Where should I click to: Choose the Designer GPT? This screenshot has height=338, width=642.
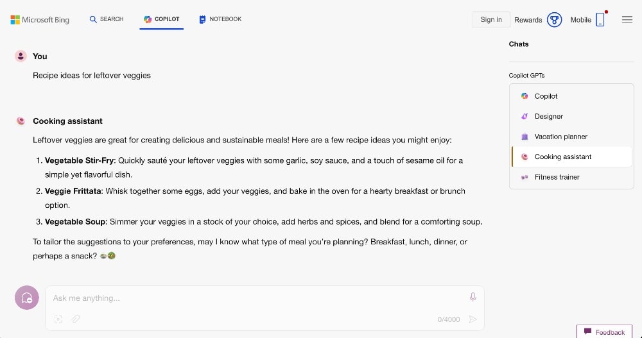pyautogui.click(x=548, y=116)
